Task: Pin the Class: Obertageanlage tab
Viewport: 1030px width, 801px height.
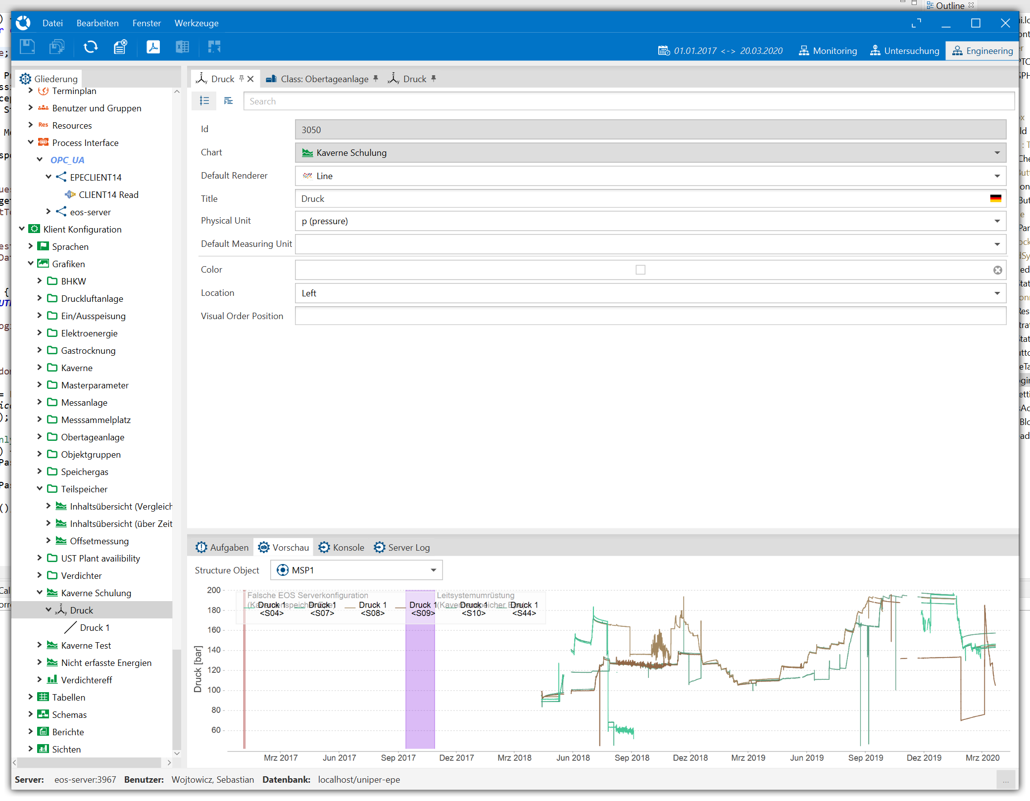Action: click(x=376, y=79)
